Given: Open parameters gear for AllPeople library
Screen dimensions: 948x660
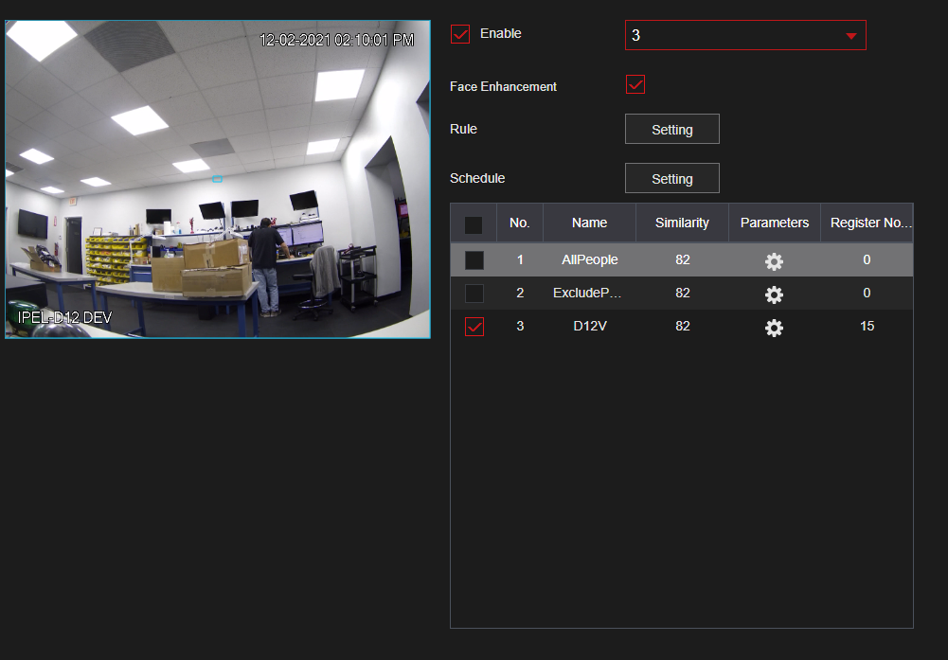Looking at the screenshot, I should 774,261.
